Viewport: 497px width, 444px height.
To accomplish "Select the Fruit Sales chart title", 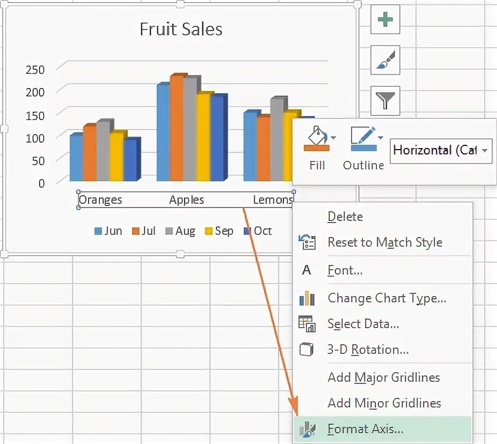I will [181, 29].
